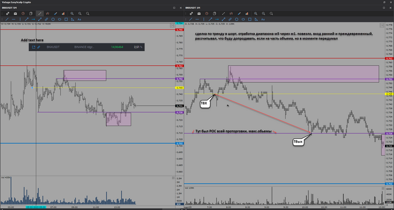Select the Aa text tool in right chart
This screenshot has width=394, height=210.
click(263, 19)
